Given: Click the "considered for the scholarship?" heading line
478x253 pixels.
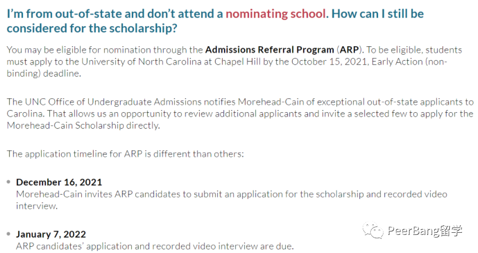Looking at the screenshot, I should click(x=92, y=28).
